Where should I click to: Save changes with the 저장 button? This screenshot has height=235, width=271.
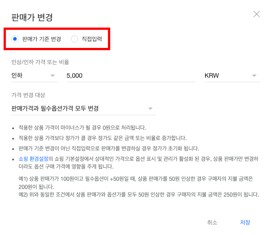click(x=245, y=222)
